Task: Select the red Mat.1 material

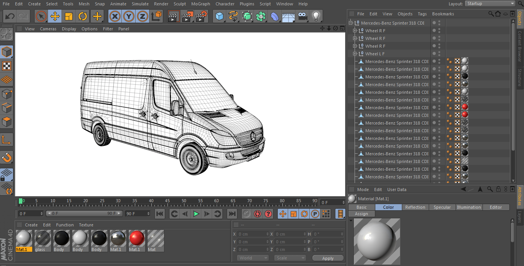Action: point(137,241)
